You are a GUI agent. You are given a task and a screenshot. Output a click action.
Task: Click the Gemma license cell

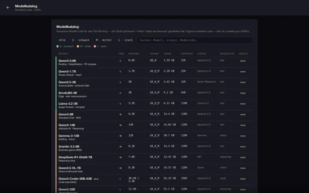point(202,135)
